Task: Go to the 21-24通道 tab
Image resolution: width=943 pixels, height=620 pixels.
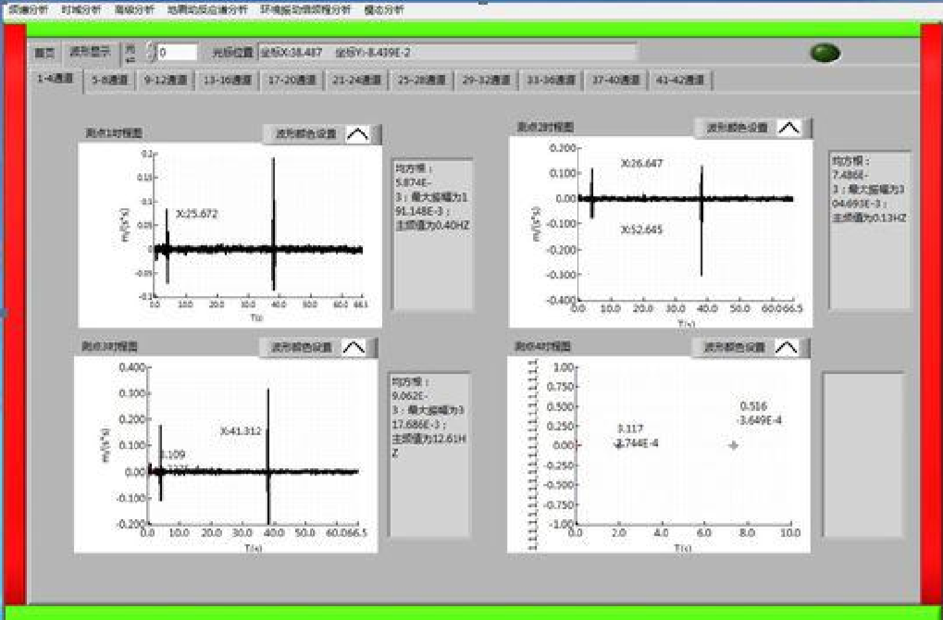Action: click(356, 81)
